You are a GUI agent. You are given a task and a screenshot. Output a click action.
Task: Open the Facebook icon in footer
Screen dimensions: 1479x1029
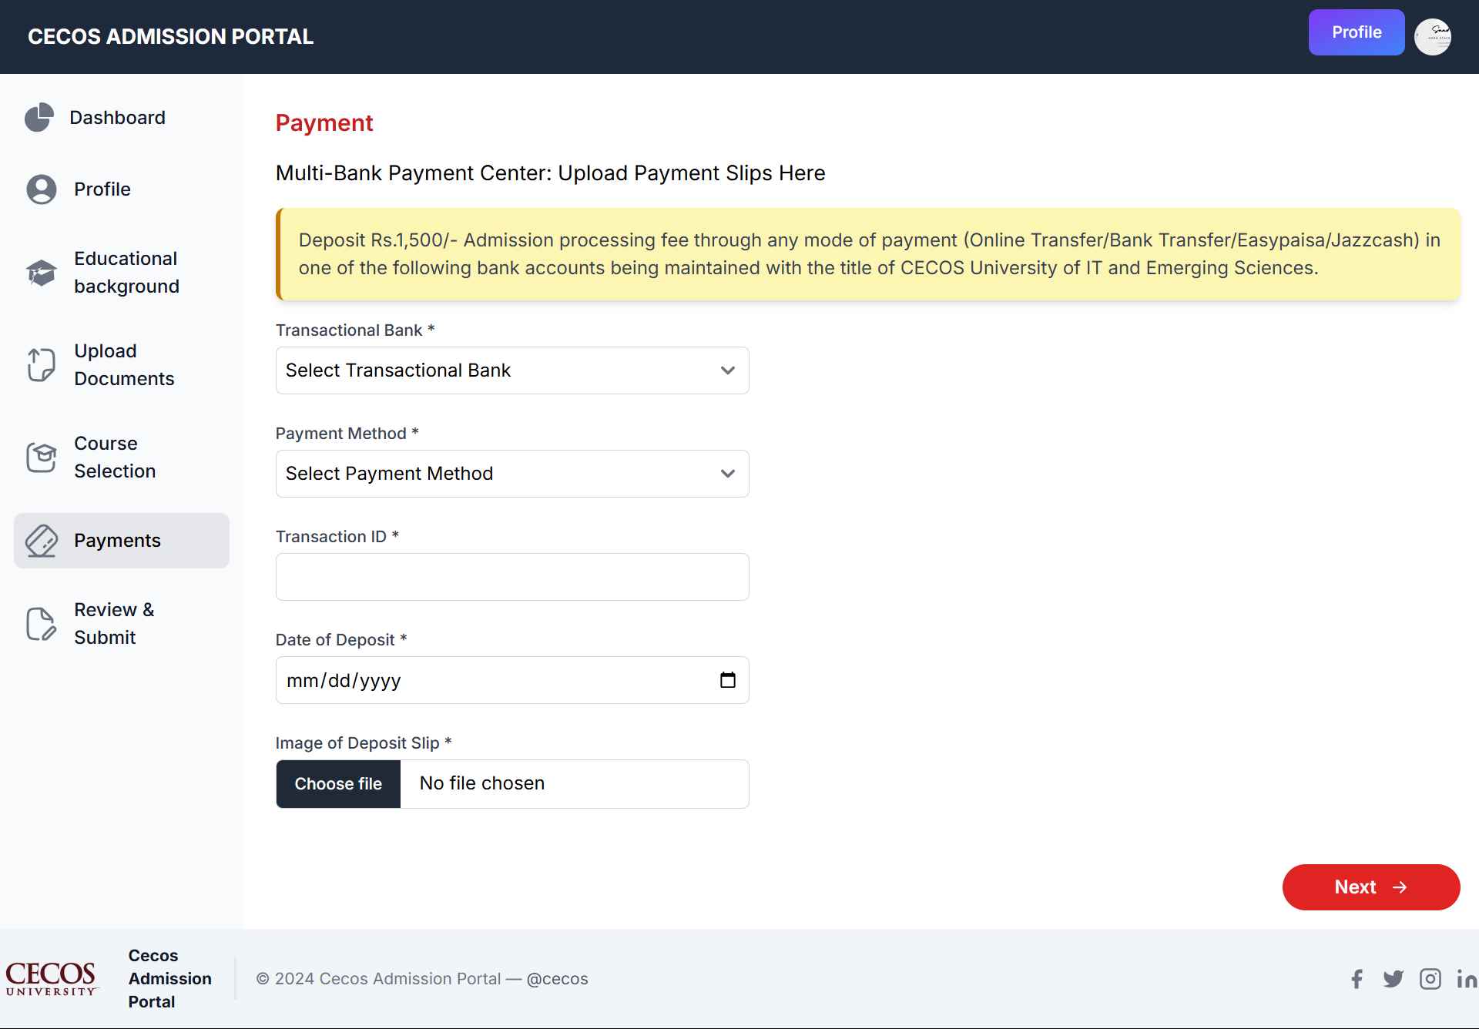click(x=1357, y=979)
